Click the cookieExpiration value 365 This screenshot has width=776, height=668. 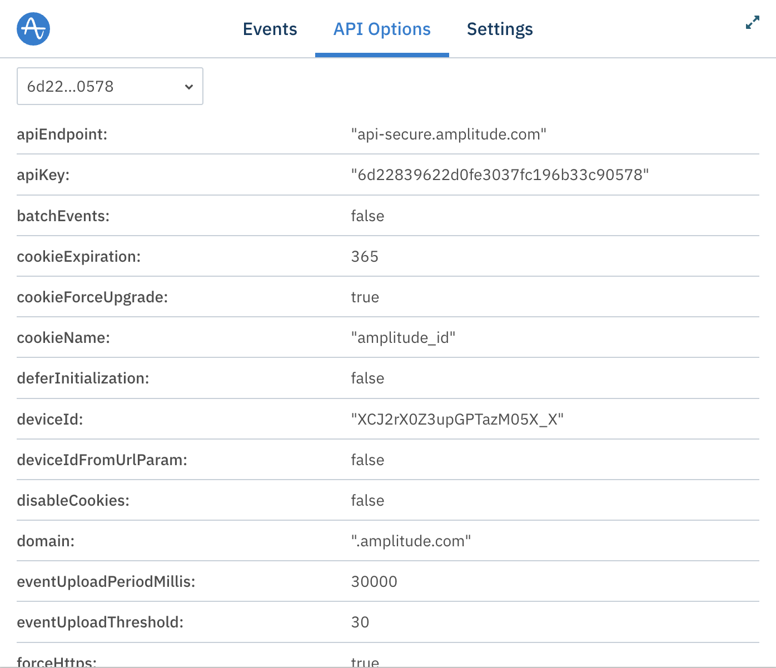[365, 256]
